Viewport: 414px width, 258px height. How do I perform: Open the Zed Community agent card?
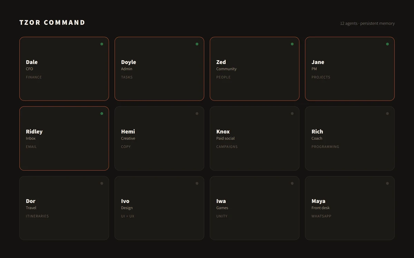[x=255, y=69]
